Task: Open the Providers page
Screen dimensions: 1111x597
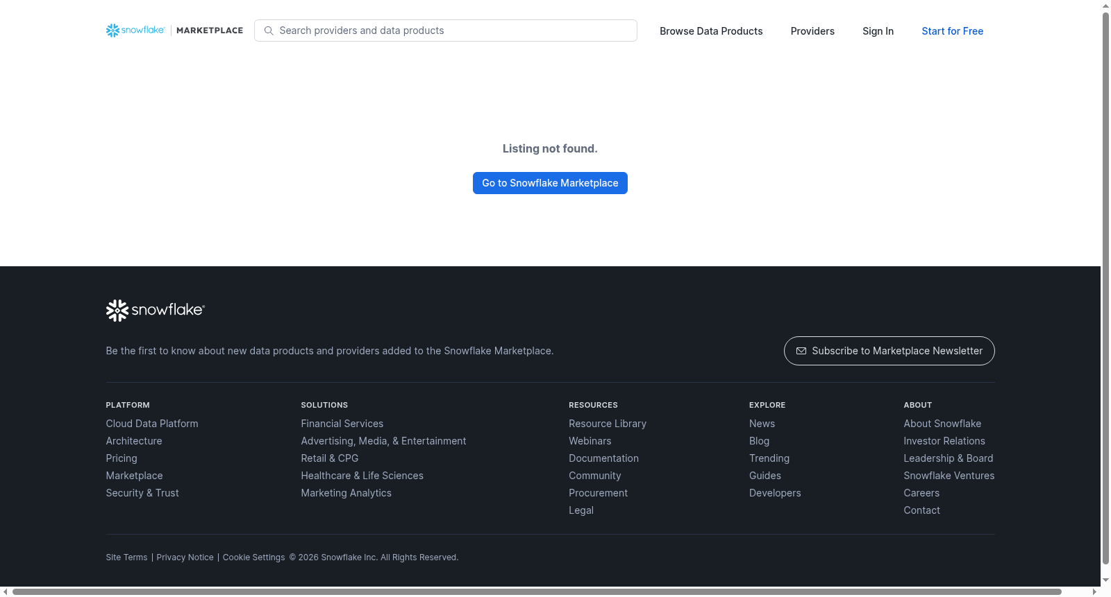Action: pos(812,31)
